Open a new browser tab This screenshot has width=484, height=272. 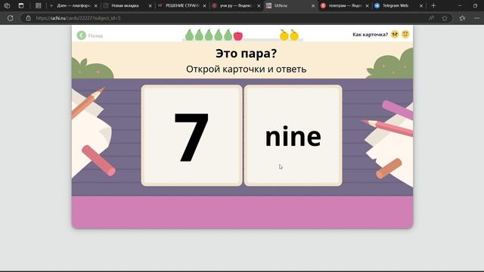pos(433,5)
